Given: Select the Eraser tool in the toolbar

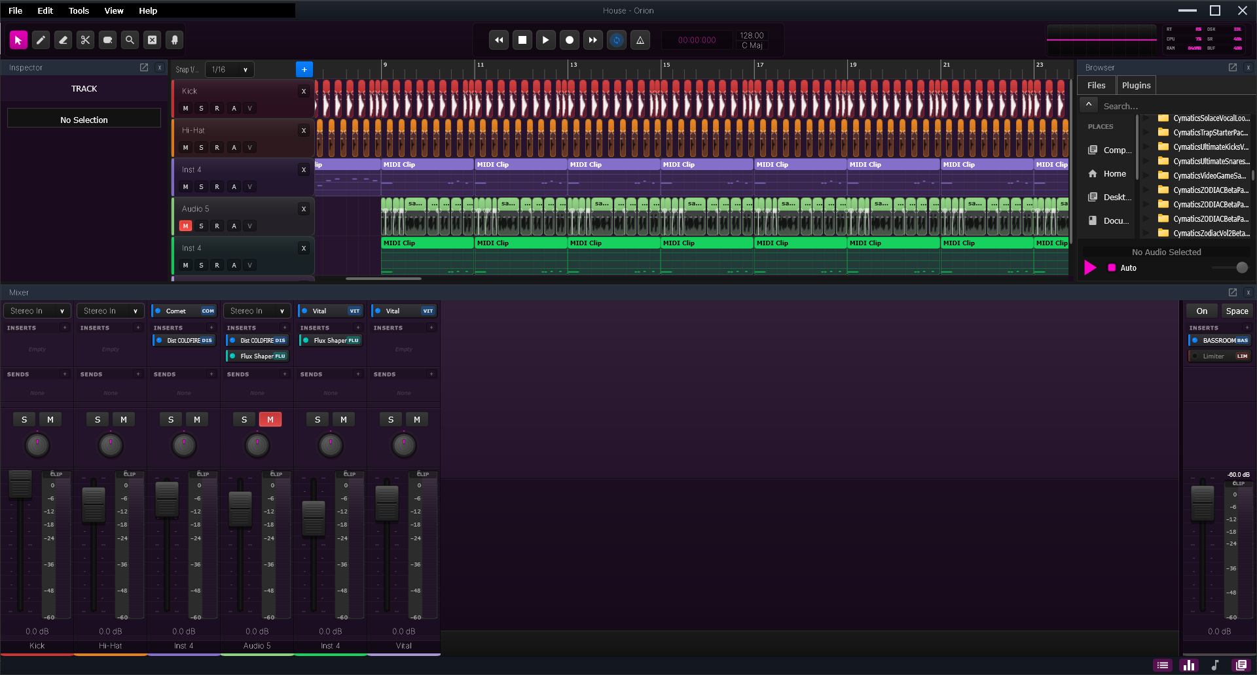Looking at the screenshot, I should (x=63, y=40).
